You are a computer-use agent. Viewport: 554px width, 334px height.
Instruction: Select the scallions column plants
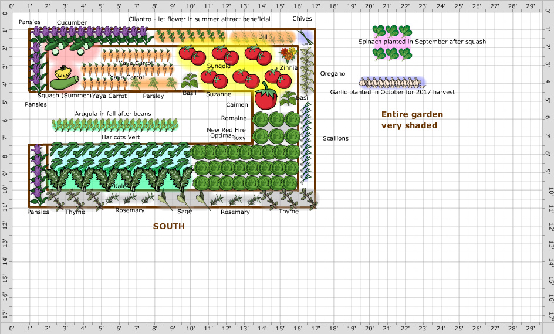click(306, 142)
